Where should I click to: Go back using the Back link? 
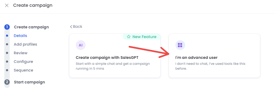(x=76, y=26)
